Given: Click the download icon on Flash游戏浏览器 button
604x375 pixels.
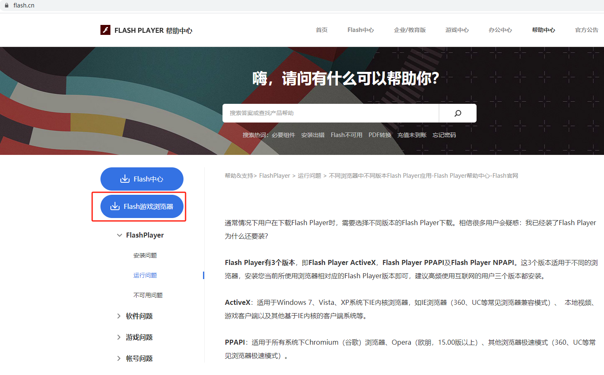Looking at the screenshot, I should point(115,206).
